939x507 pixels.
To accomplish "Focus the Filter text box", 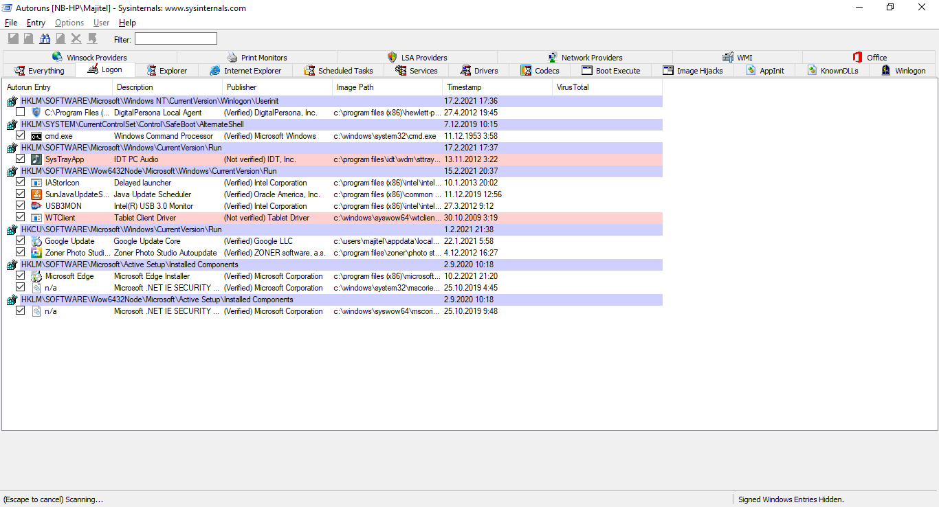I will point(176,39).
